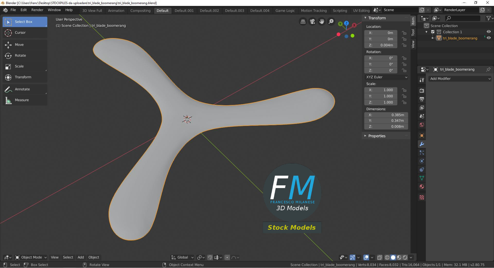Open the Object Mode dropdown
The image size is (494, 268).
[x=31, y=257]
